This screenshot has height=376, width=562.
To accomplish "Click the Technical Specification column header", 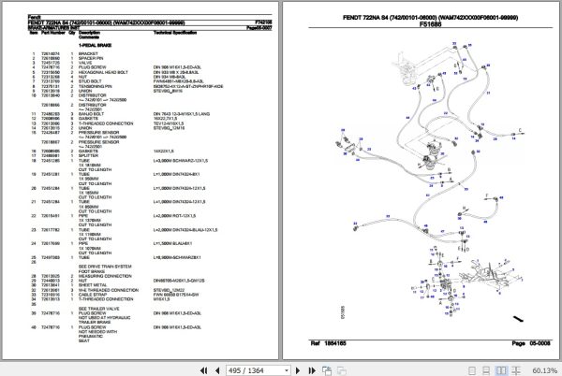I will [x=175, y=33].
